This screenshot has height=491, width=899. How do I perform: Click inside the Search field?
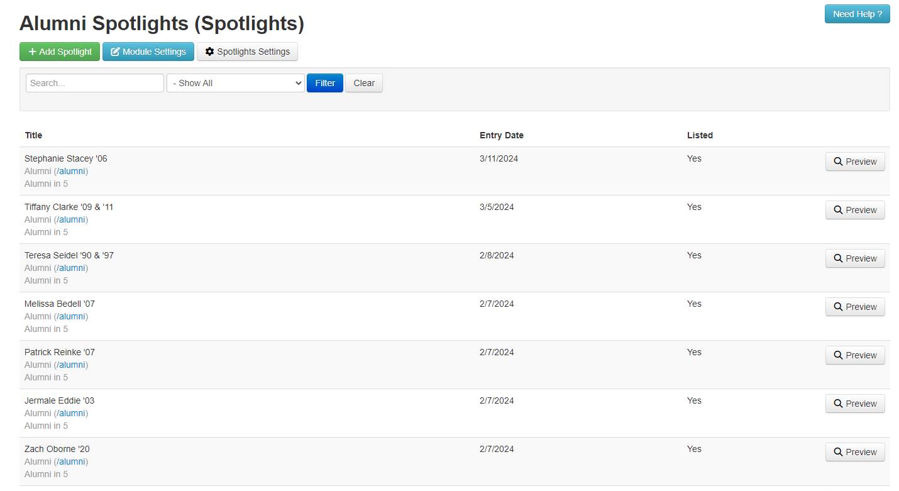pyautogui.click(x=94, y=82)
